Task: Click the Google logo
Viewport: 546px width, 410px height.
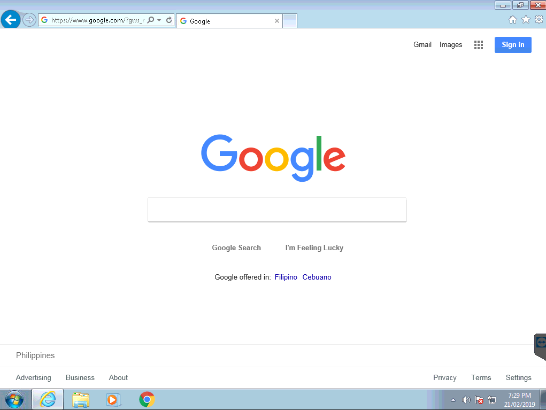Action: click(273, 158)
